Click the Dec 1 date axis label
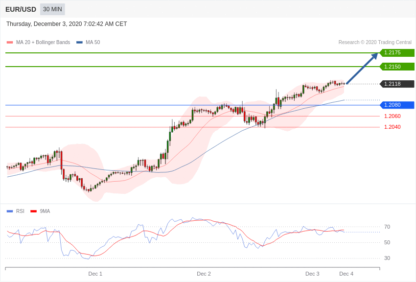 (95, 274)
